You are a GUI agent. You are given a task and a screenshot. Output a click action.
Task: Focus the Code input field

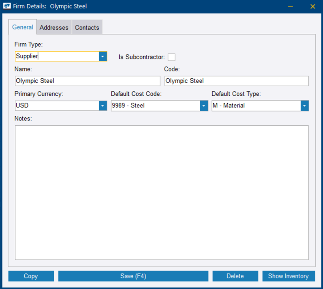pos(236,81)
